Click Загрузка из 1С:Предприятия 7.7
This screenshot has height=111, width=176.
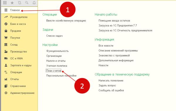(x=118, y=26)
